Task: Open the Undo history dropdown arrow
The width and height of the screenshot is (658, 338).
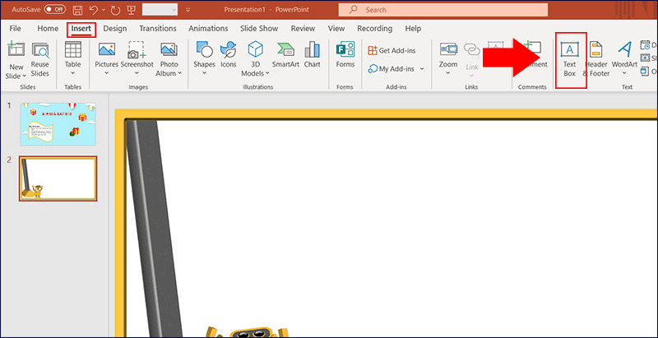Action: (x=104, y=10)
